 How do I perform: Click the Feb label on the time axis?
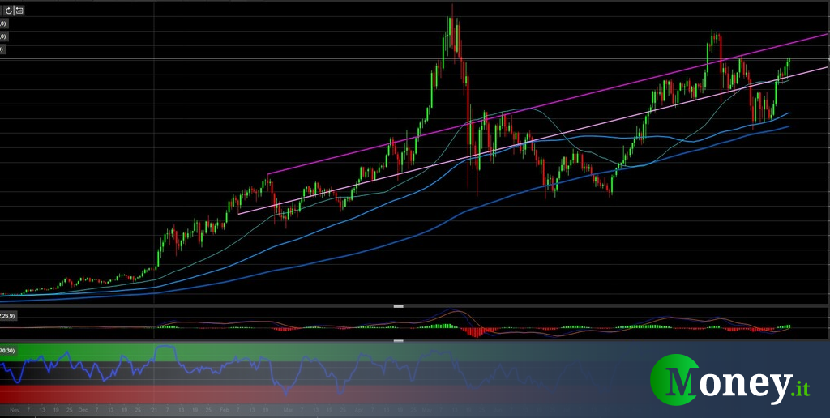point(222,411)
